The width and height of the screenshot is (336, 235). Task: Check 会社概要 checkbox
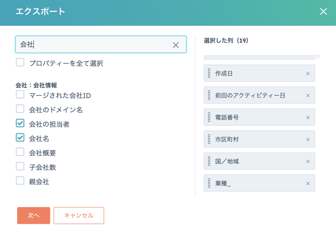point(20,152)
